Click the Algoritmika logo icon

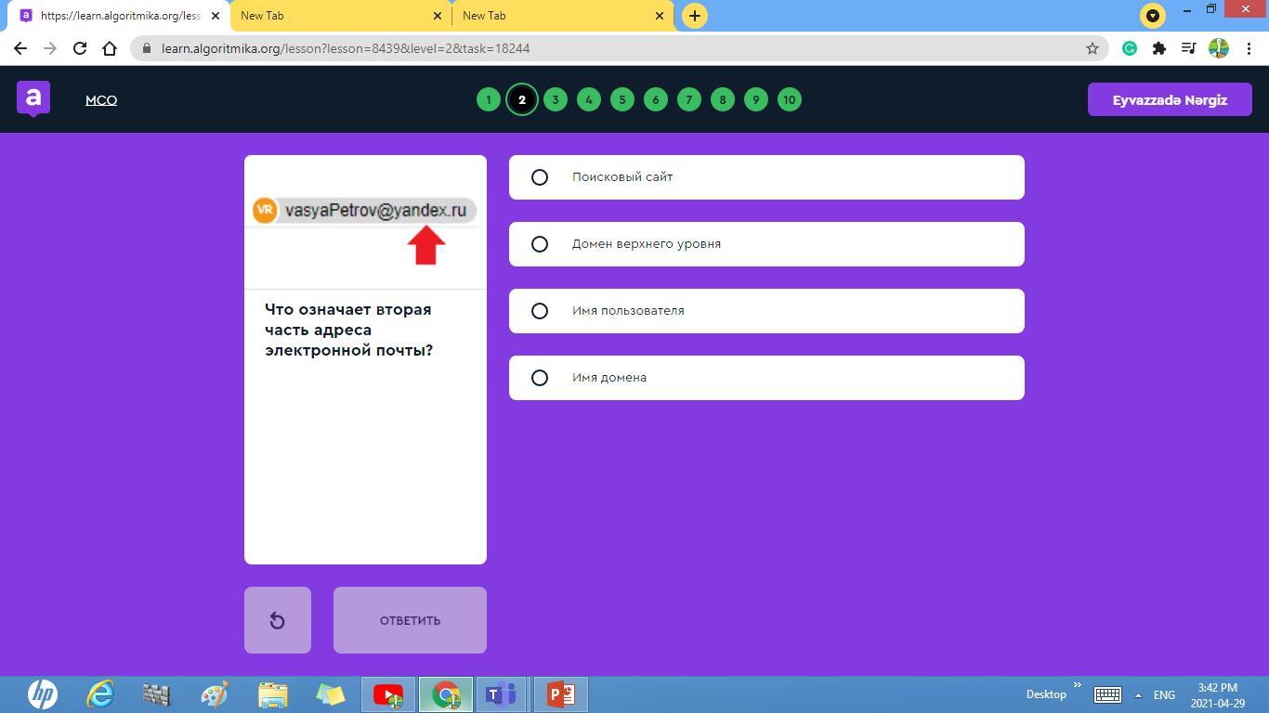pyautogui.click(x=33, y=98)
